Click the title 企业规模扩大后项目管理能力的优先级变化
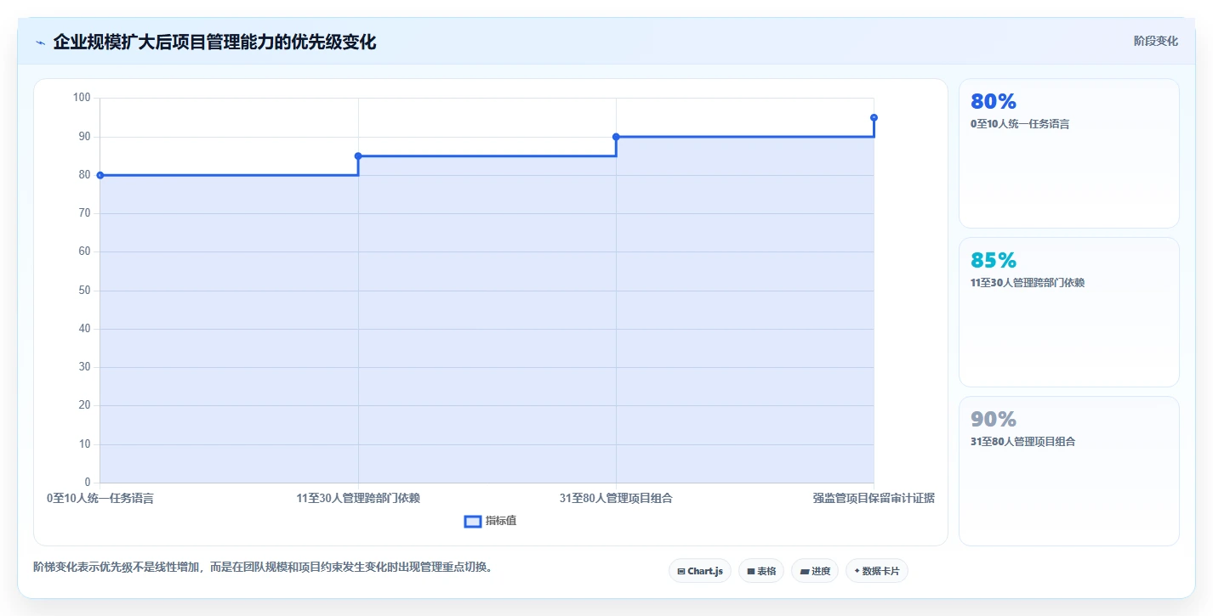Image resolution: width=1213 pixels, height=616 pixels. tap(214, 42)
